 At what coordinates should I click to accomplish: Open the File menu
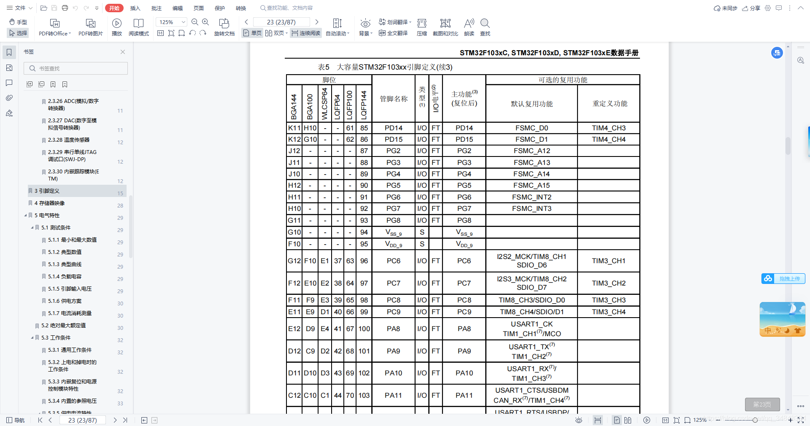coord(19,8)
